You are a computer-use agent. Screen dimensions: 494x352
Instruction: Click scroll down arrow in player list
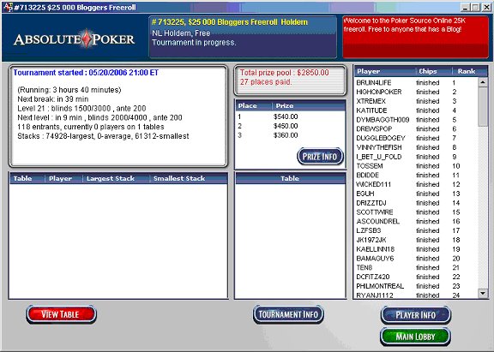click(483, 294)
